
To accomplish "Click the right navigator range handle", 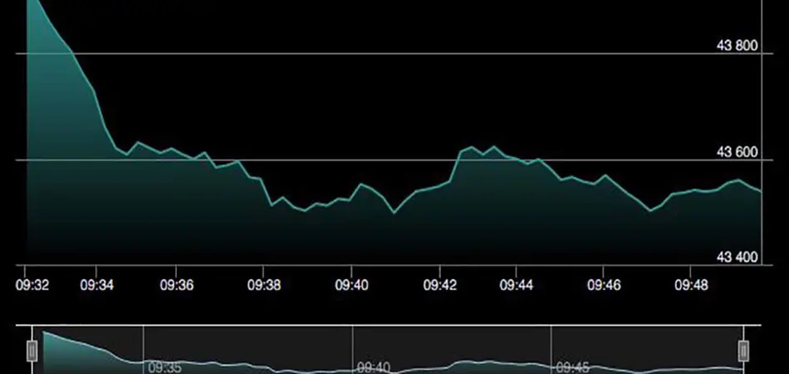I will (x=743, y=352).
